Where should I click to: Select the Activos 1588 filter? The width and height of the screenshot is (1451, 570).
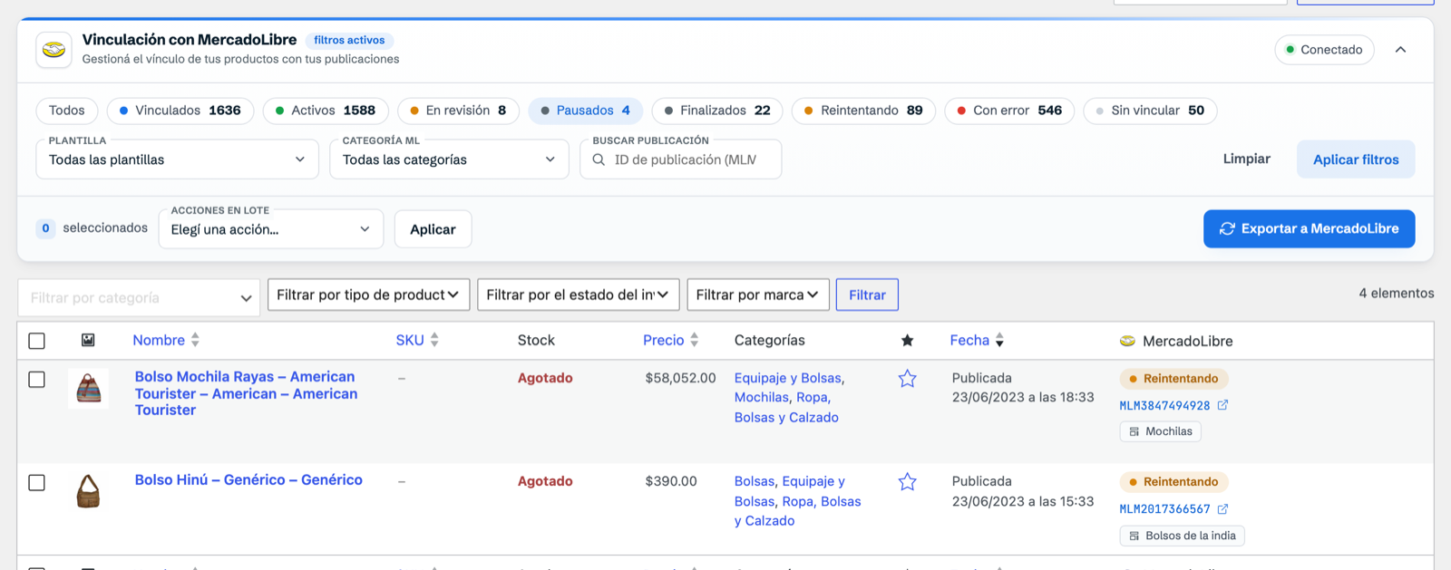(326, 111)
